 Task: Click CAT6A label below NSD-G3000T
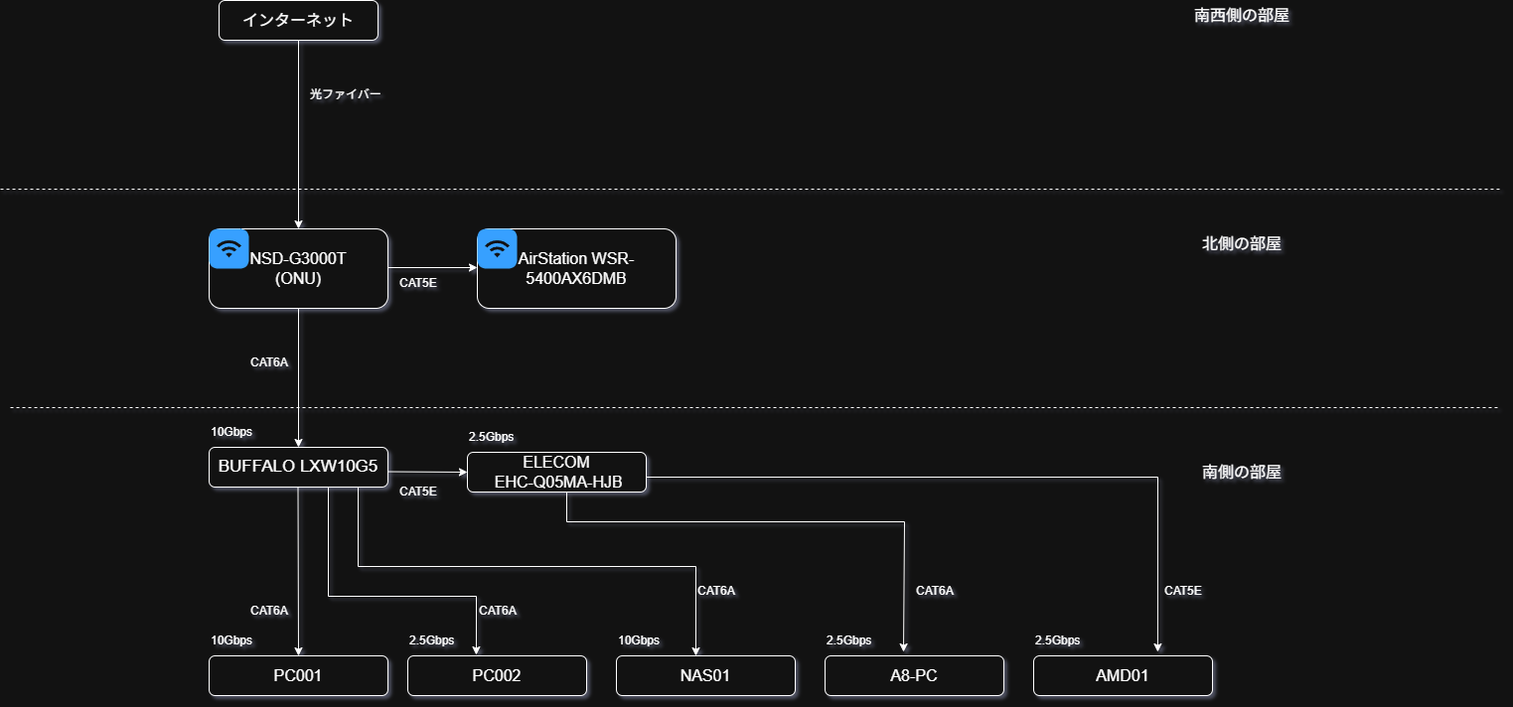click(269, 362)
